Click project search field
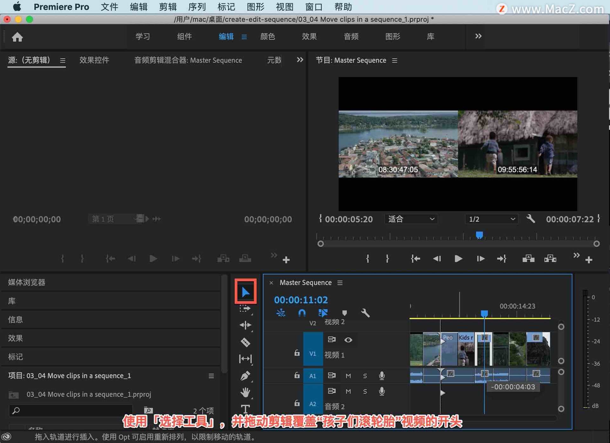 click(x=71, y=411)
